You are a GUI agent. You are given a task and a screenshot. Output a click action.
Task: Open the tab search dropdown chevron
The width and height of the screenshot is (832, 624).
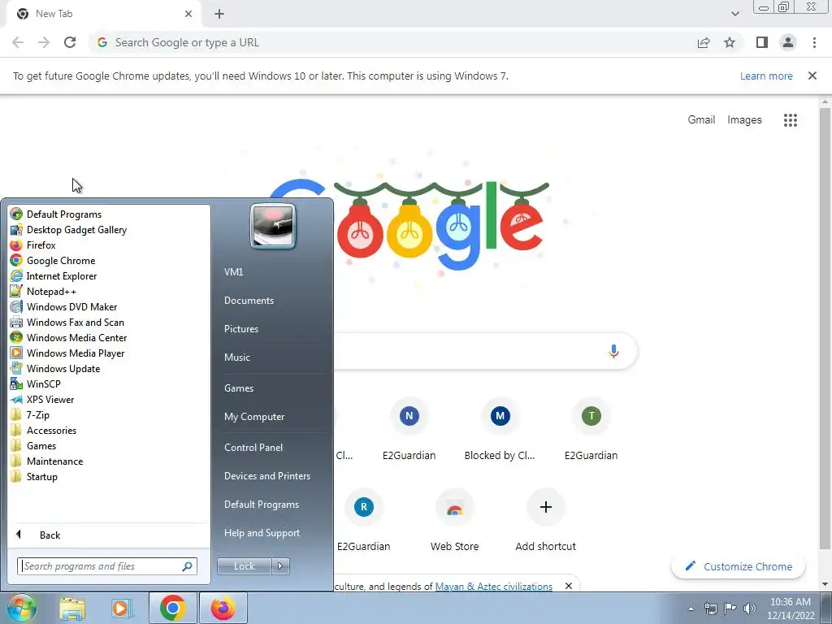pyautogui.click(x=734, y=14)
